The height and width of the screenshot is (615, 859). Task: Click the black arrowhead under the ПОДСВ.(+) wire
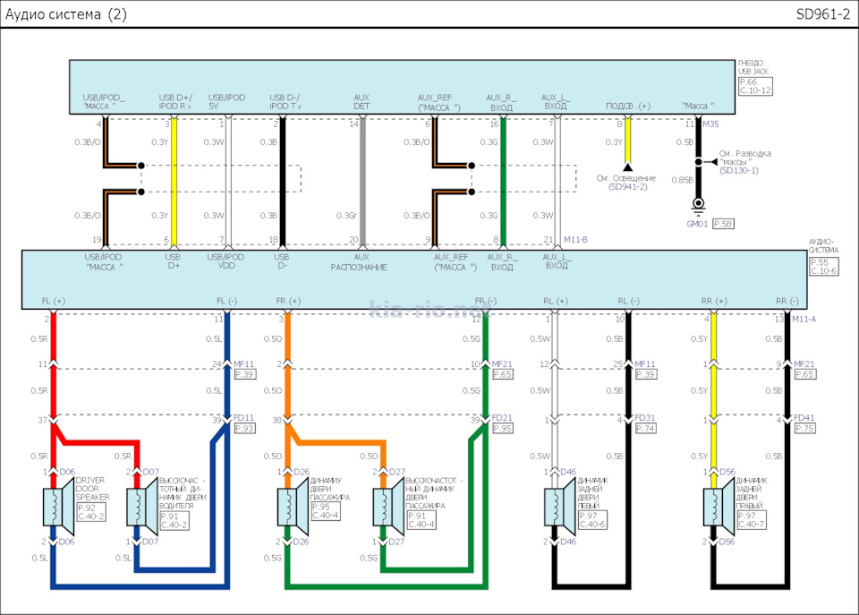pyautogui.click(x=628, y=167)
